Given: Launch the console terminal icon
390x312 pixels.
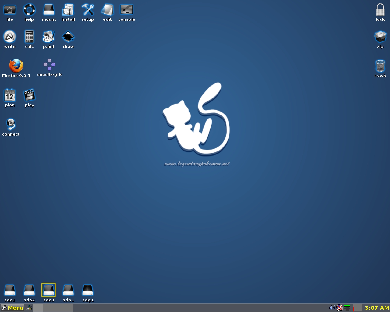Looking at the screenshot, I should [126, 10].
